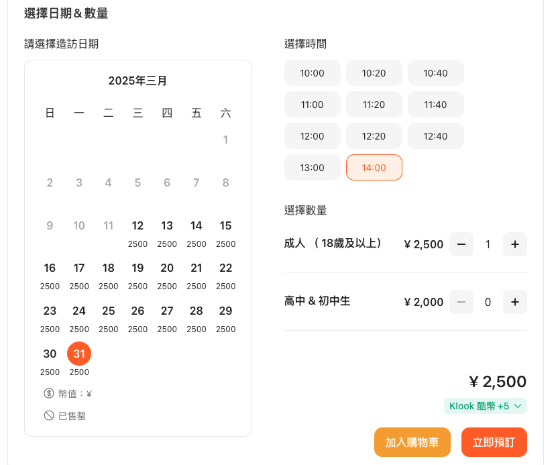The height and width of the screenshot is (465, 556).
Task: Pick March 16 from the calendar
Action: pos(50,268)
